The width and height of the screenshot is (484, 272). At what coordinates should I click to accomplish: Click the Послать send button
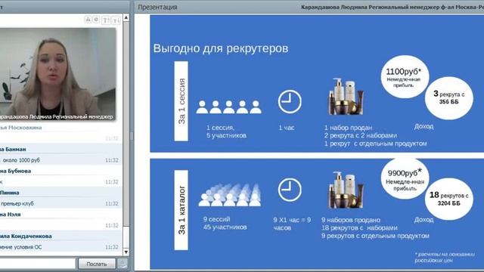click(97, 264)
